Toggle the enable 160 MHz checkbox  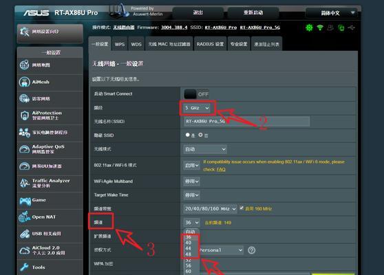(242, 208)
